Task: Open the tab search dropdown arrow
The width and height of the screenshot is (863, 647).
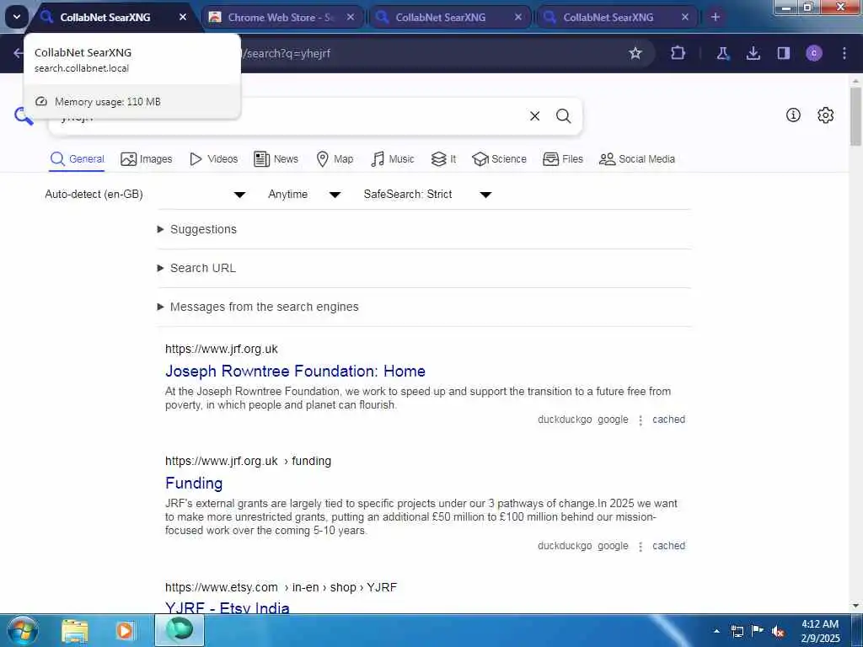Action: pyautogui.click(x=17, y=17)
